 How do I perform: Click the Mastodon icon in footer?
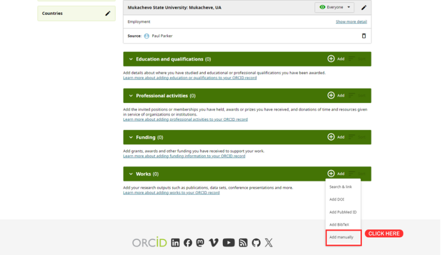[x=200, y=242]
